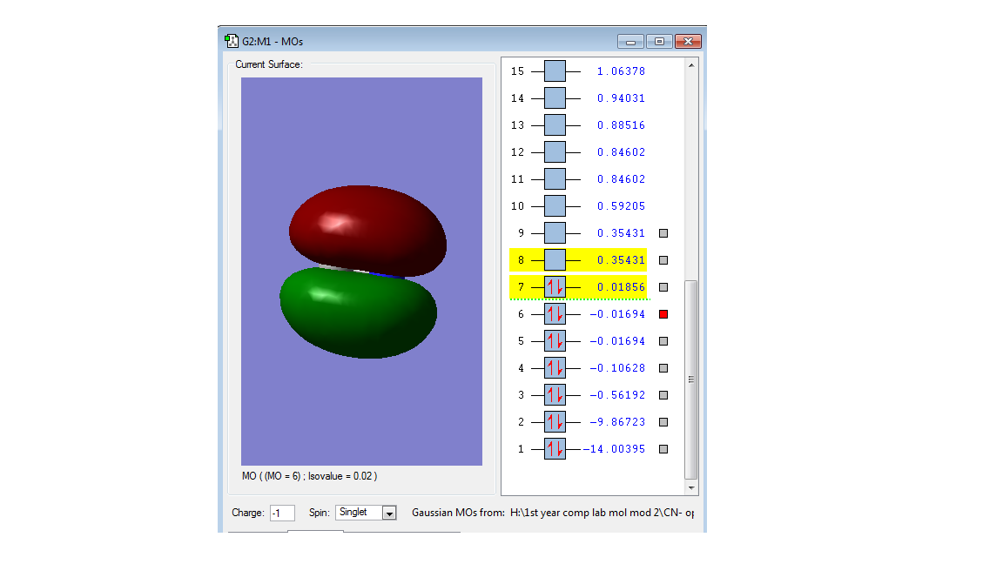Click energy value 0.88516
The width and height of the screenshot is (1003, 564).
click(x=621, y=124)
